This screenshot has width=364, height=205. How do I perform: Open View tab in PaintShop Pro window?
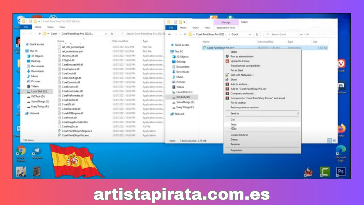pos(62,27)
